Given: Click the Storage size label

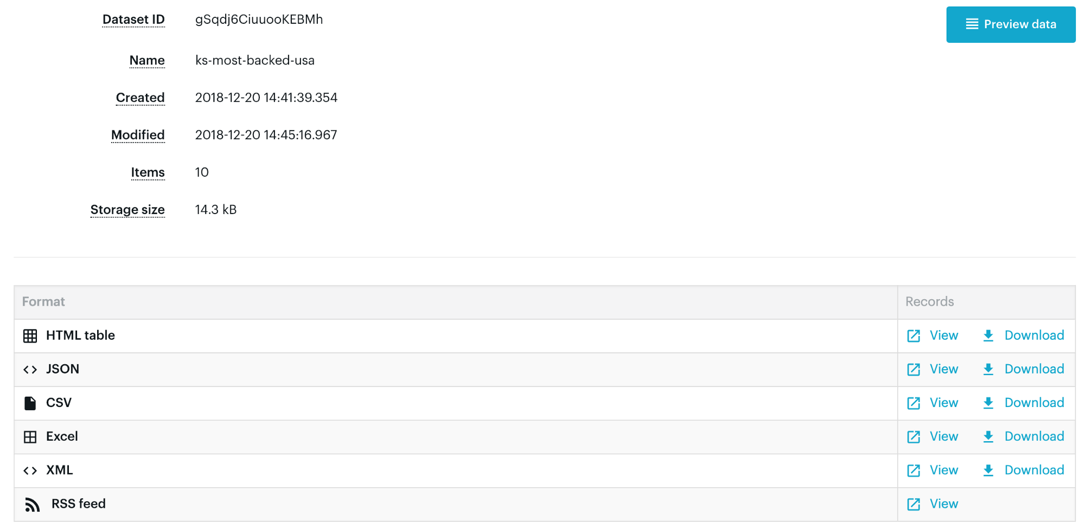Looking at the screenshot, I should tap(127, 210).
